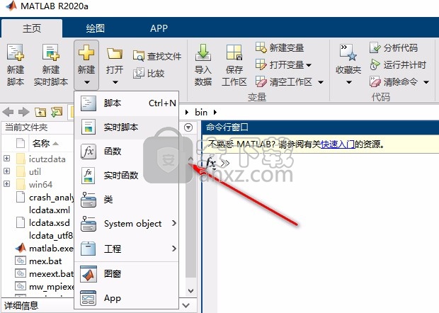
Task: Click the browse for folder icon
Action: click(x=57, y=112)
